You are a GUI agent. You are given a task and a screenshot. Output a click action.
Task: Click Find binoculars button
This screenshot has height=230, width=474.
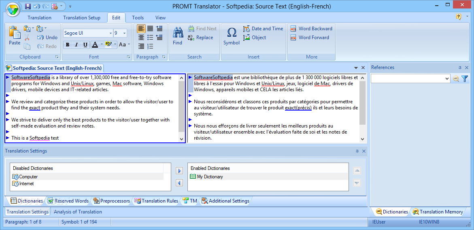(x=177, y=36)
